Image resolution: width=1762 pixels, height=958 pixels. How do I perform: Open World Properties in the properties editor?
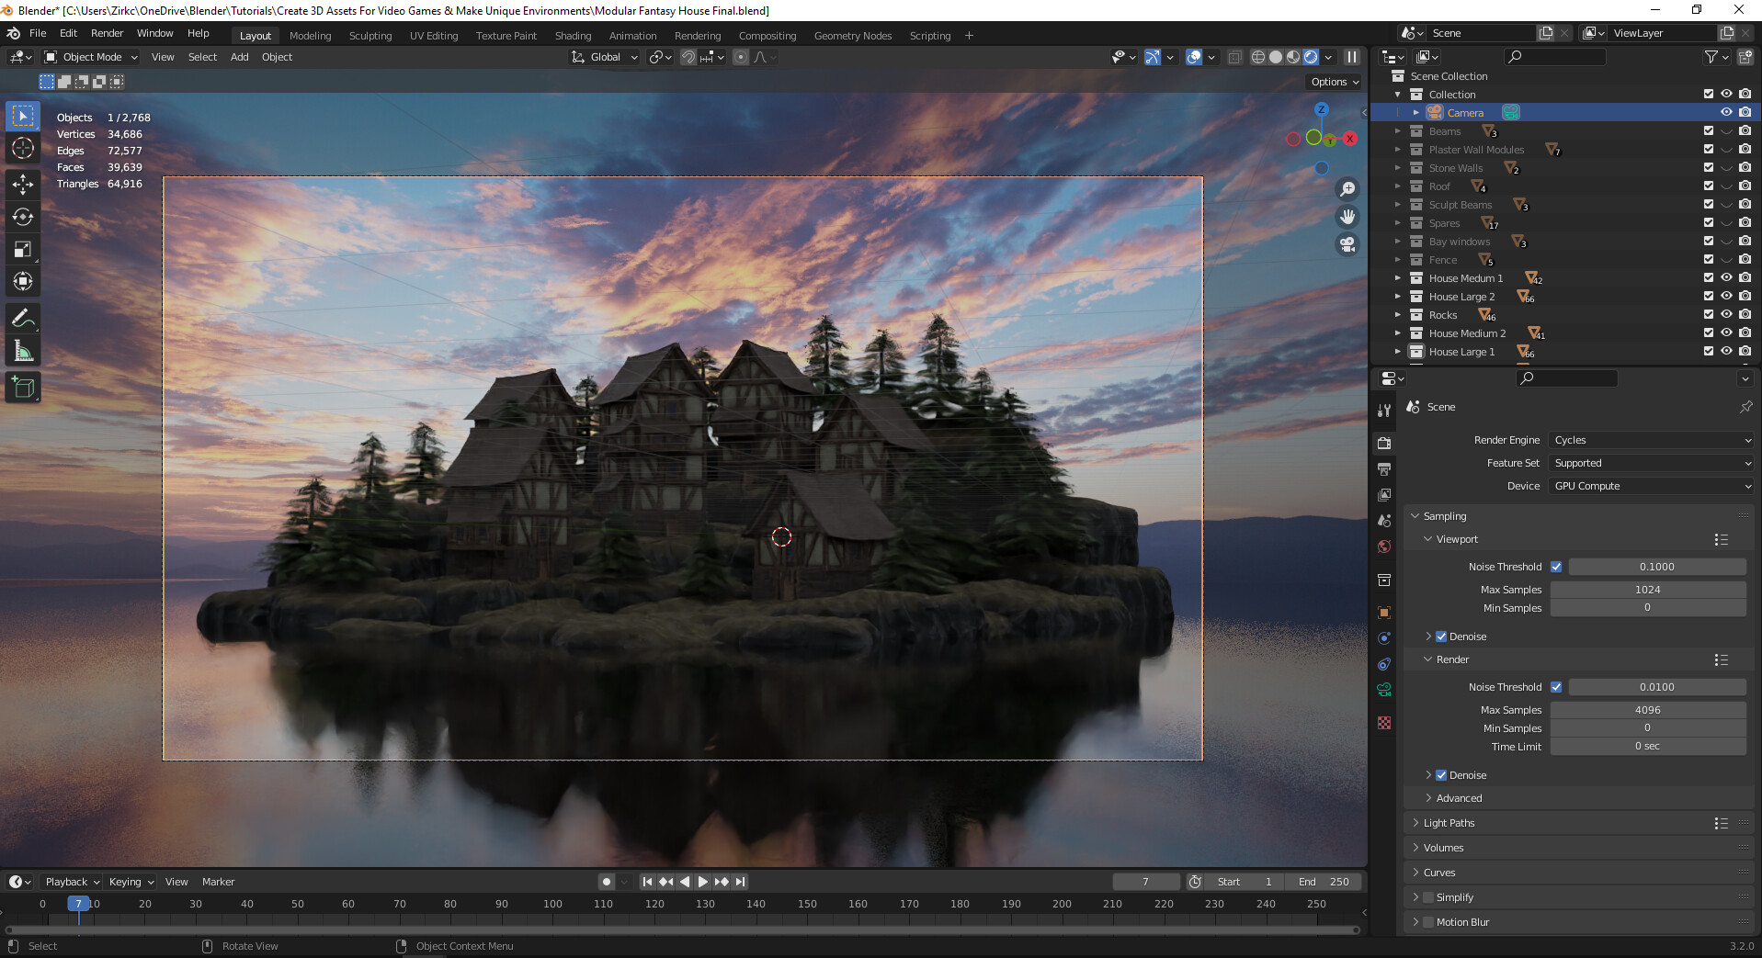(1385, 546)
